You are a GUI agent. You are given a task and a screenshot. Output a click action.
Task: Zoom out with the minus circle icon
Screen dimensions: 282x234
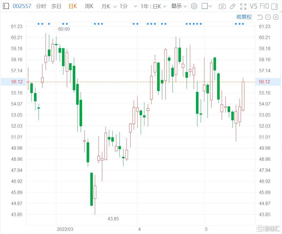268,17
